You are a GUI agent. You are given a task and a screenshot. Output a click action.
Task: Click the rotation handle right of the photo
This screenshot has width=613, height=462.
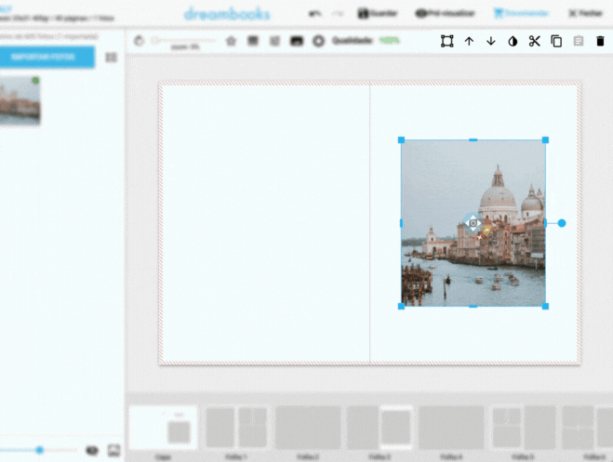tap(561, 223)
